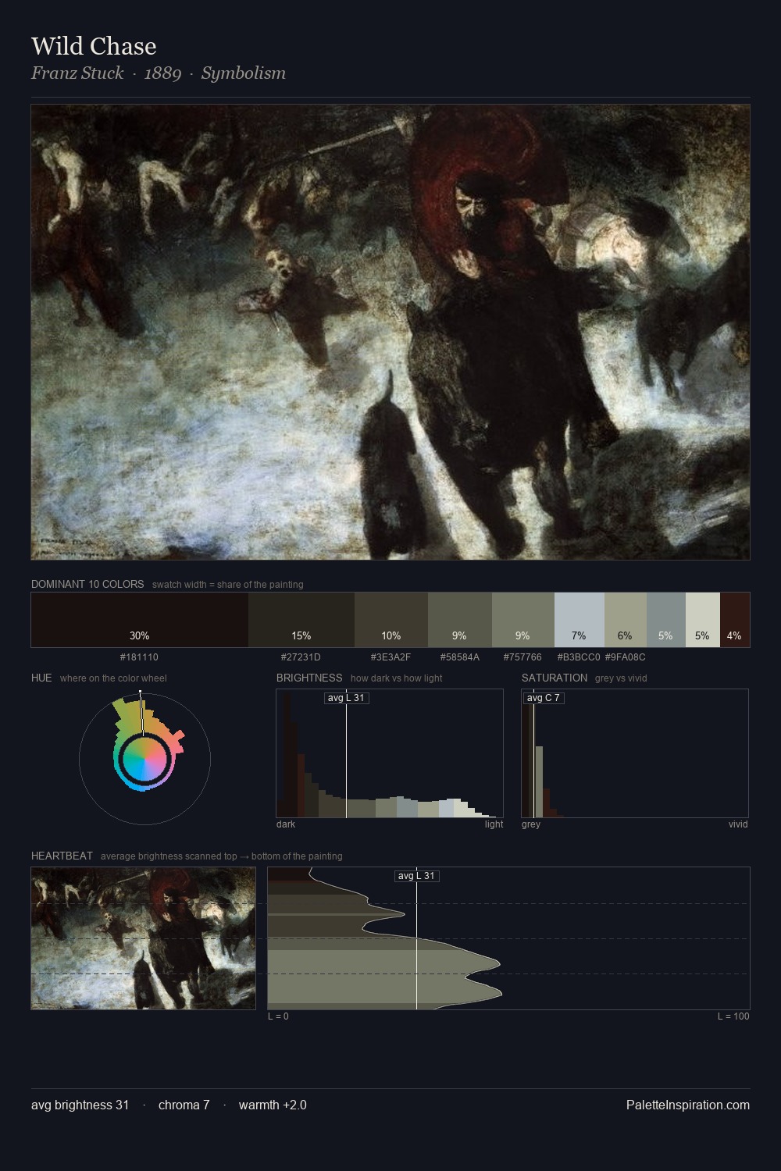Click the small painting thumbnail under Heartbeat
The height and width of the screenshot is (1171, 781).
coord(144,938)
